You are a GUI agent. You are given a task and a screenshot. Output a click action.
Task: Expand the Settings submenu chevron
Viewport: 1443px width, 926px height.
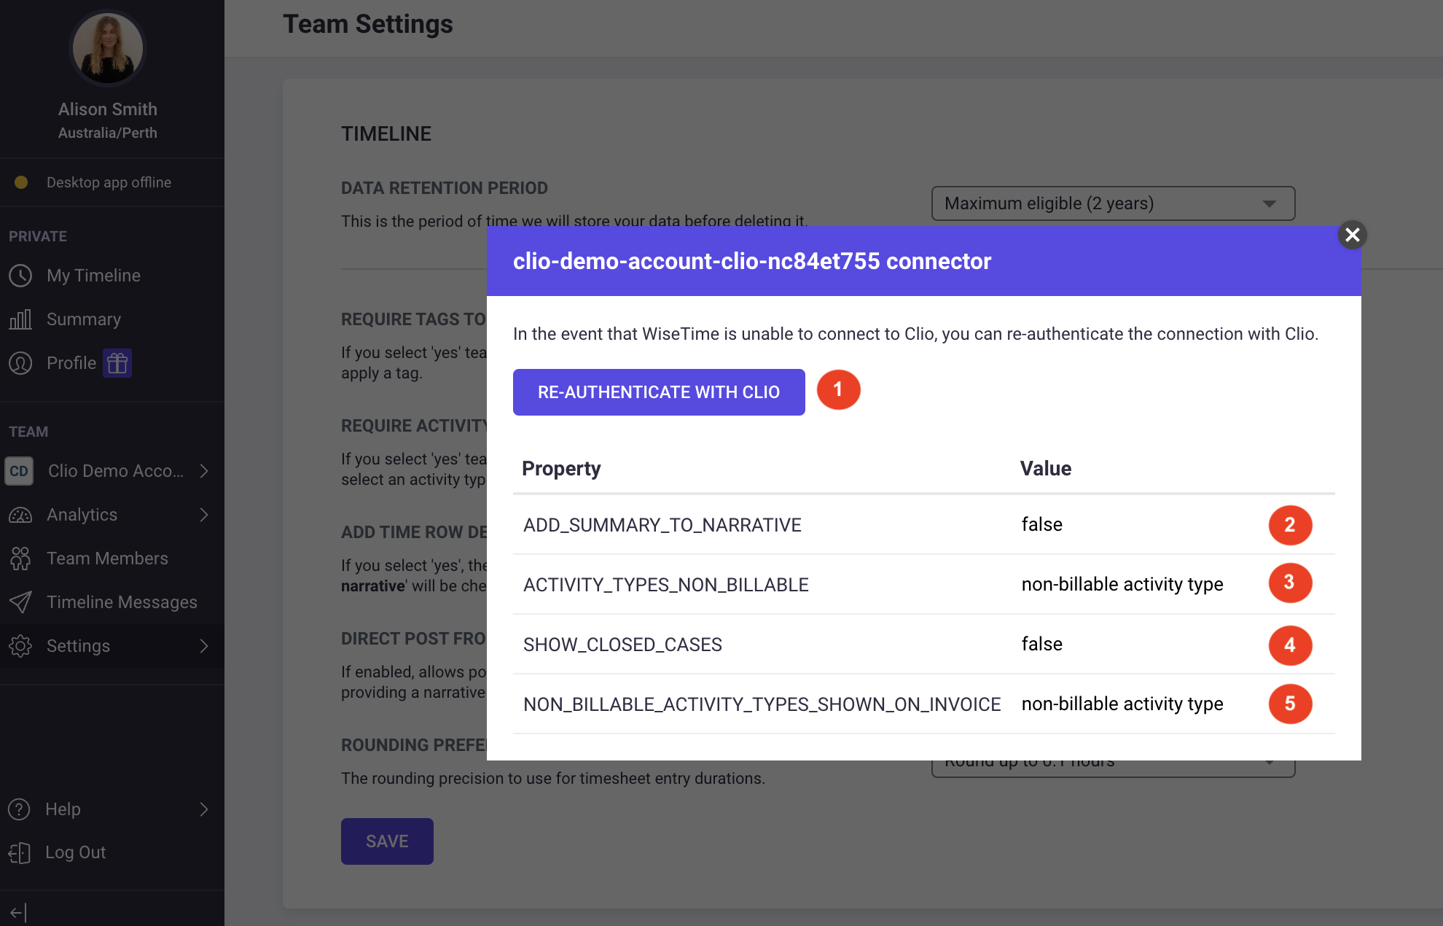point(204,645)
